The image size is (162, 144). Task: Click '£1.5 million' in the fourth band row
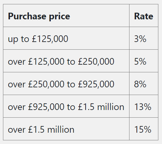coord(101,107)
